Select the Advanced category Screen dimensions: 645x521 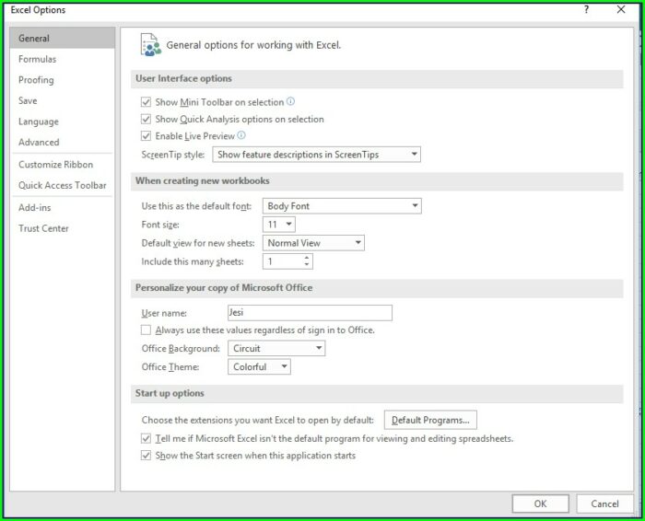click(x=62, y=142)
